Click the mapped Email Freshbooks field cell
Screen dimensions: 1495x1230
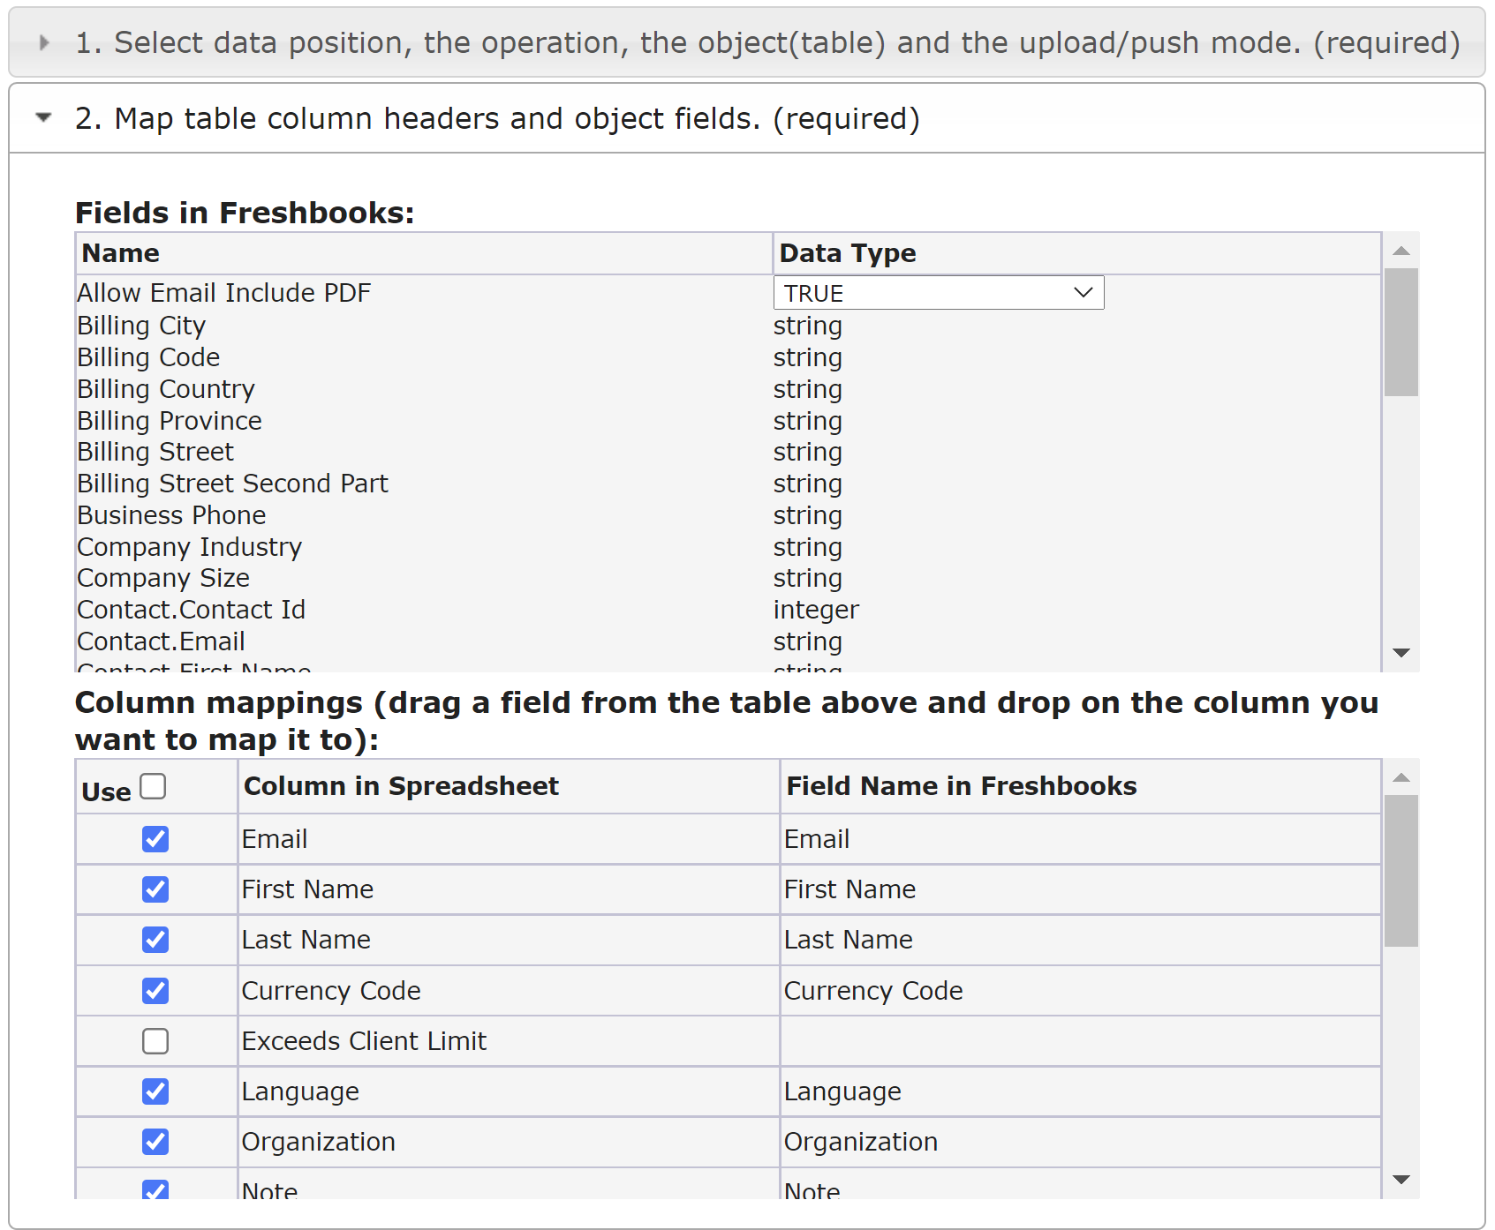[x=1081, y=839]
